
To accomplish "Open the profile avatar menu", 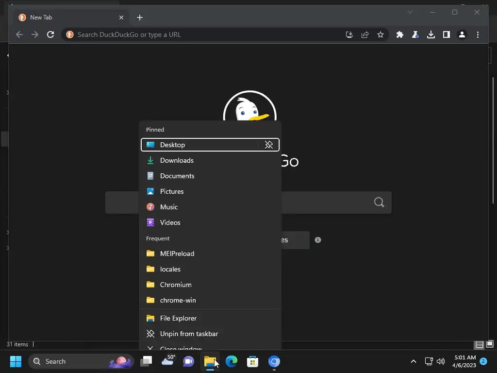I will [462, 34].
